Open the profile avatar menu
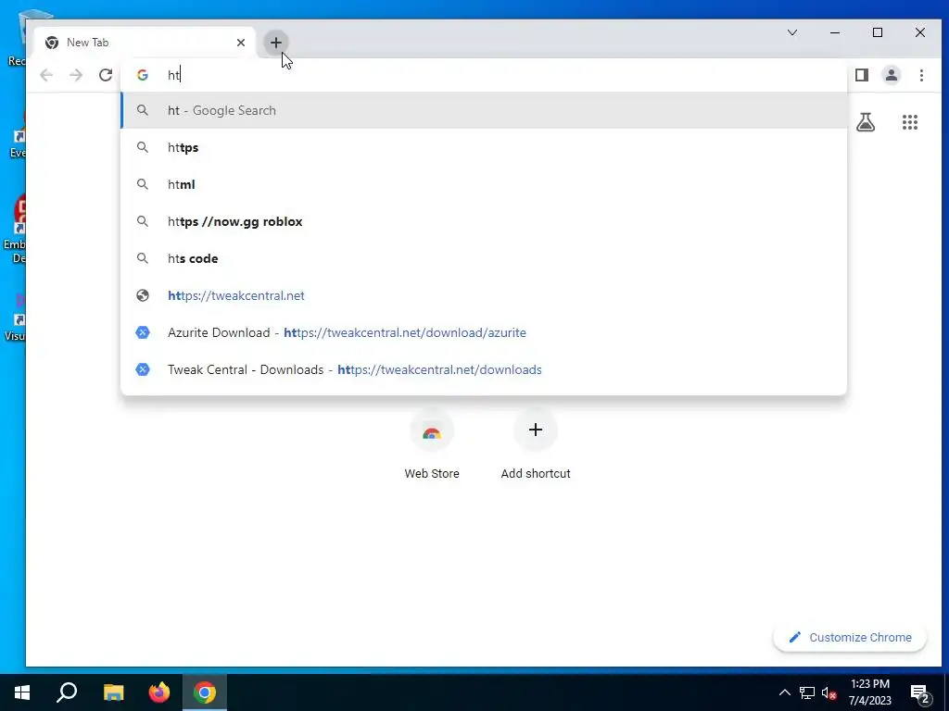The height and width of the screenshot is (711, 949). pos(892,75)
